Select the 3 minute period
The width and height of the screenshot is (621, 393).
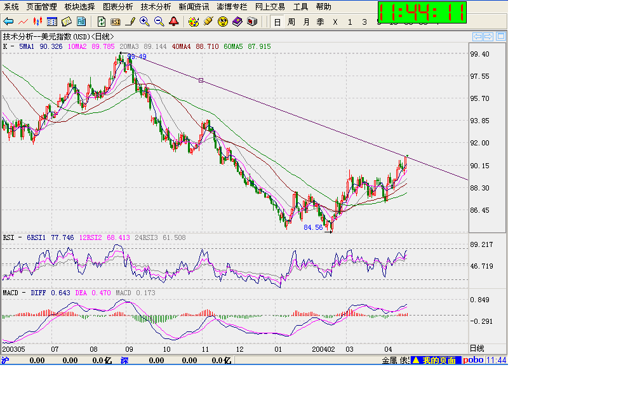[364, 22]
